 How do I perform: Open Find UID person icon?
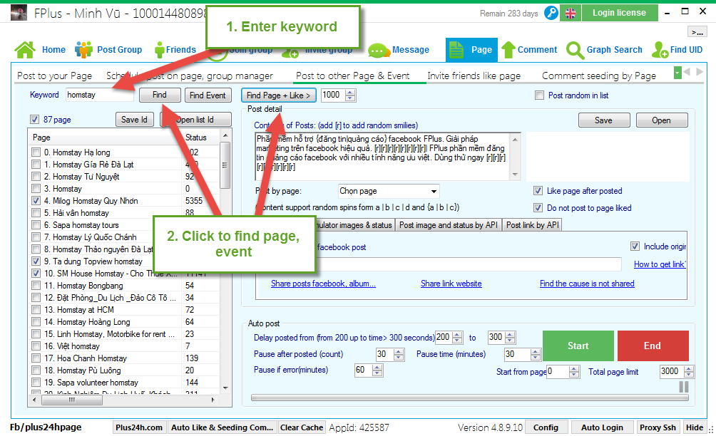660,50
